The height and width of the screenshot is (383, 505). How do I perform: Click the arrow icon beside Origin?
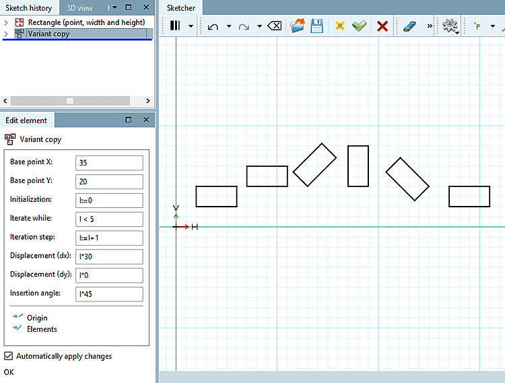[x=18, y=317]
